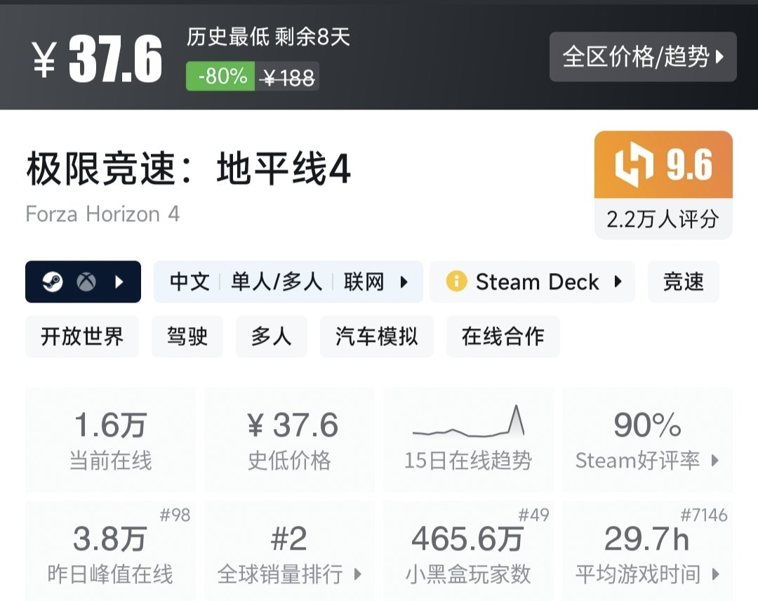758x601 pixels.
Task: Open Steam好评率 90% rating details
Action: click(647, 440)
